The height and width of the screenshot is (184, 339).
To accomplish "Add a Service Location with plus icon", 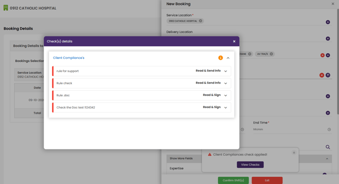I will (328, 22).
